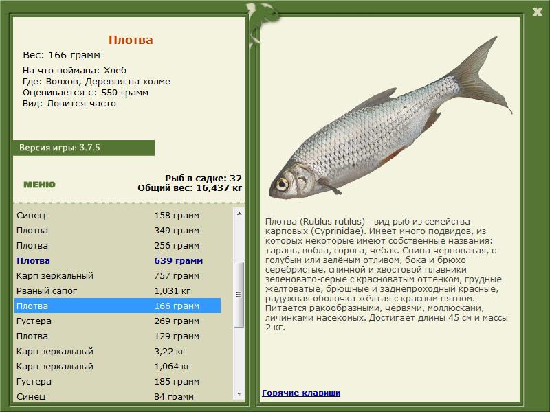Select the bold Плотва 639 грамм entry
The image size is (550, 412).
pyautogui.click(x=117, y=260)
